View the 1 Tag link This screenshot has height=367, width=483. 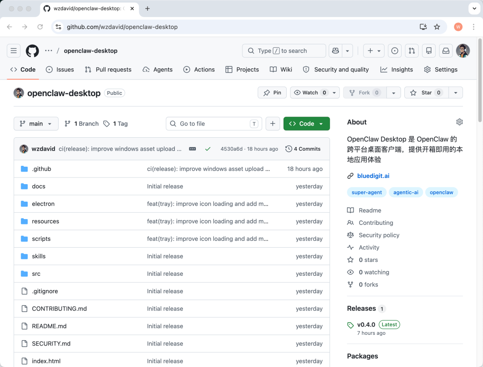tap(115, 124)
